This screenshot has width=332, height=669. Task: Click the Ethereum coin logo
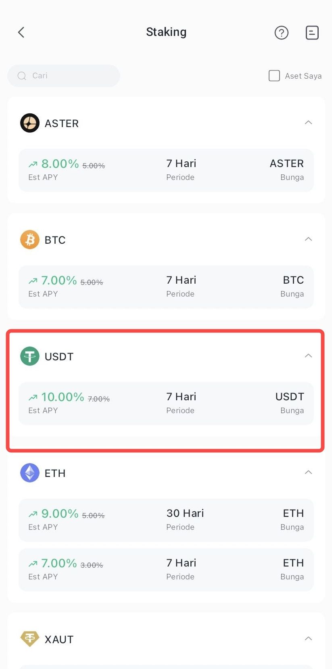tap(30, 473)
